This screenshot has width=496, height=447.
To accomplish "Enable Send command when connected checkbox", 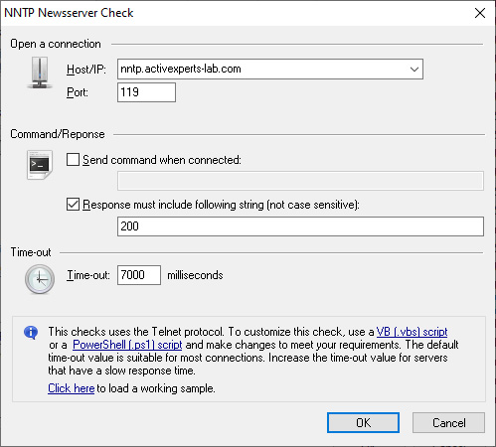I will pyautogui.click(x=73, y=160).
